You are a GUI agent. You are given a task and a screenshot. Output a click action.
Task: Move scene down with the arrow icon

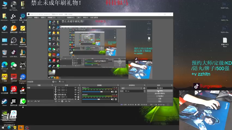[39, 101]
